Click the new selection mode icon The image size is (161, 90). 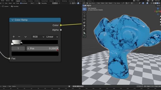[84, 5]
